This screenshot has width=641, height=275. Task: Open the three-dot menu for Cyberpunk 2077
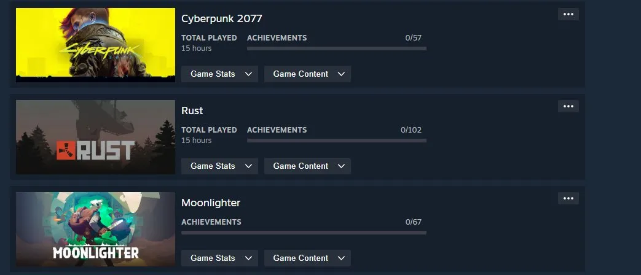(568, 14)
